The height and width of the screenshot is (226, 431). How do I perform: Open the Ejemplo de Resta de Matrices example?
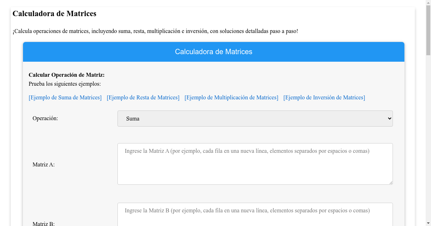coord(143,97)
